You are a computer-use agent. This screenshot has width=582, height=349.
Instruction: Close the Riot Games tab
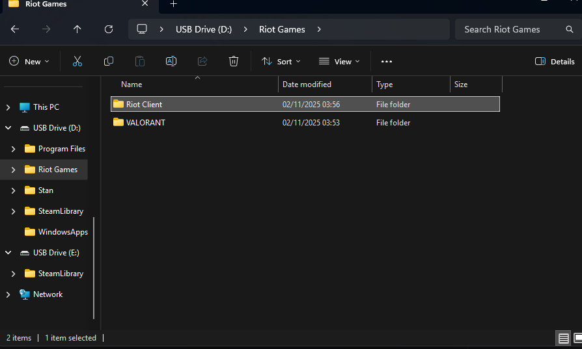pos(145,3)
